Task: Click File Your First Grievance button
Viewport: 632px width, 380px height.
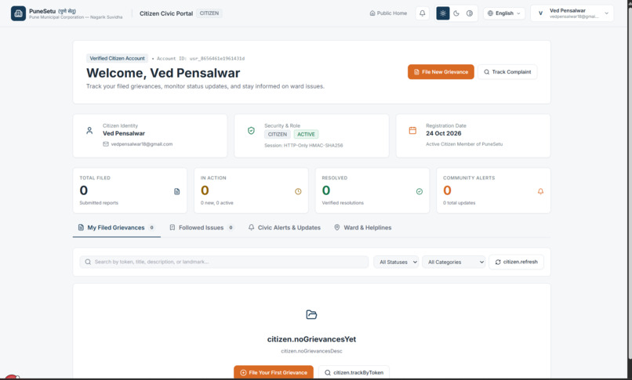Action: 274,372
